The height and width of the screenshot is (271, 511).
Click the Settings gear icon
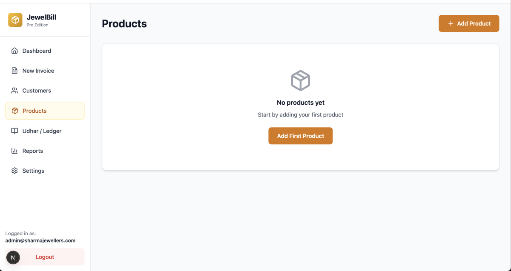14,171
